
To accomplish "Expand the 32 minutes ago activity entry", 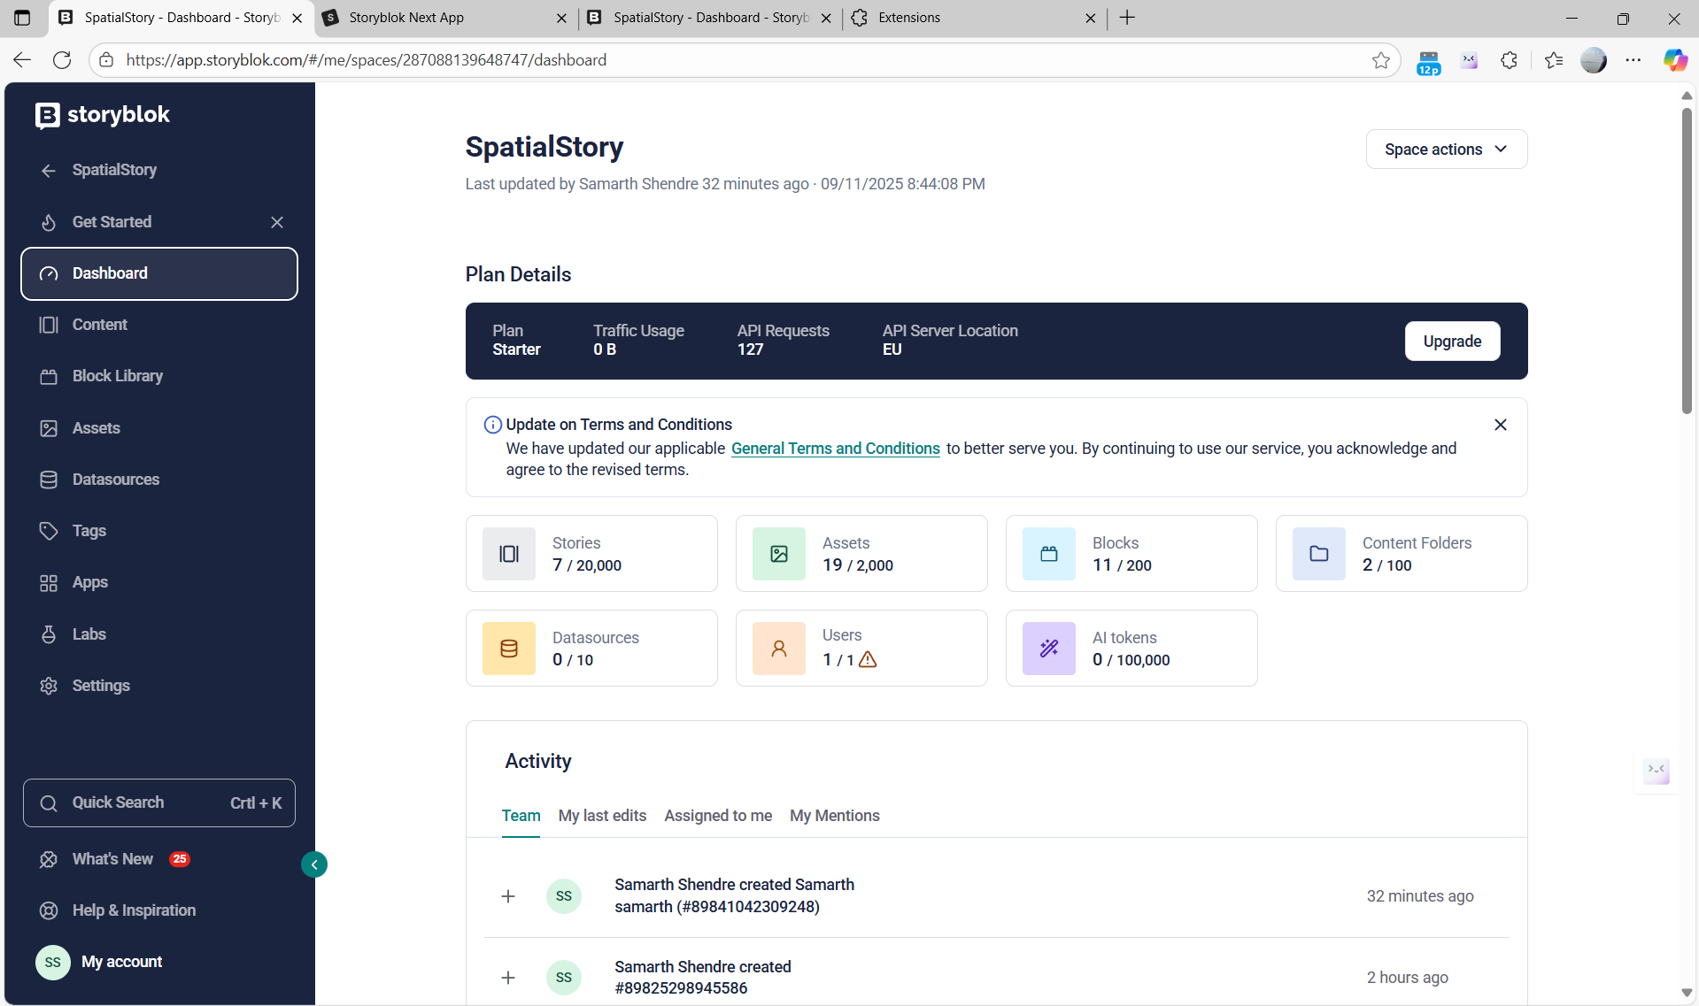I will 508,896.
